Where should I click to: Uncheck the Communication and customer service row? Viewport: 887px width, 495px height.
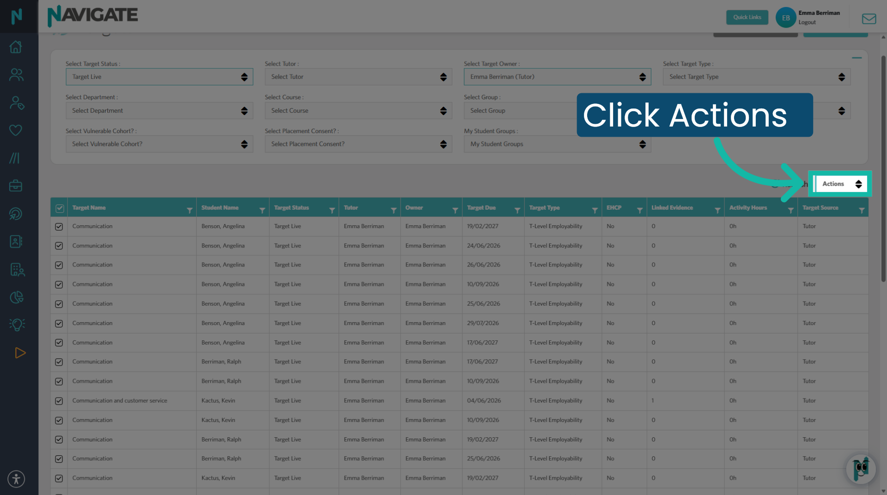59,401
